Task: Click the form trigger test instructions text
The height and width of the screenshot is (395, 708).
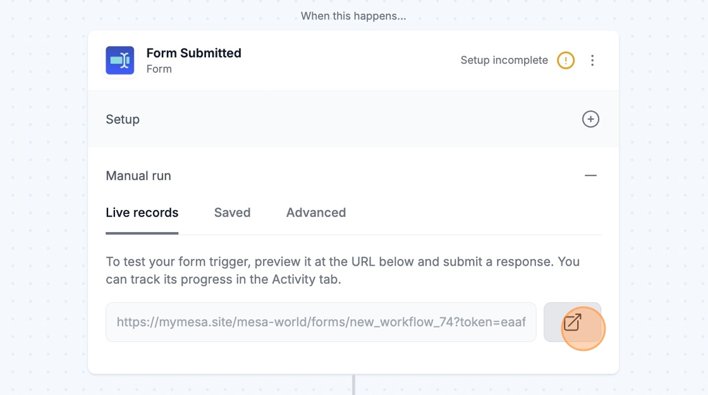Action: (x=342, y=270)
